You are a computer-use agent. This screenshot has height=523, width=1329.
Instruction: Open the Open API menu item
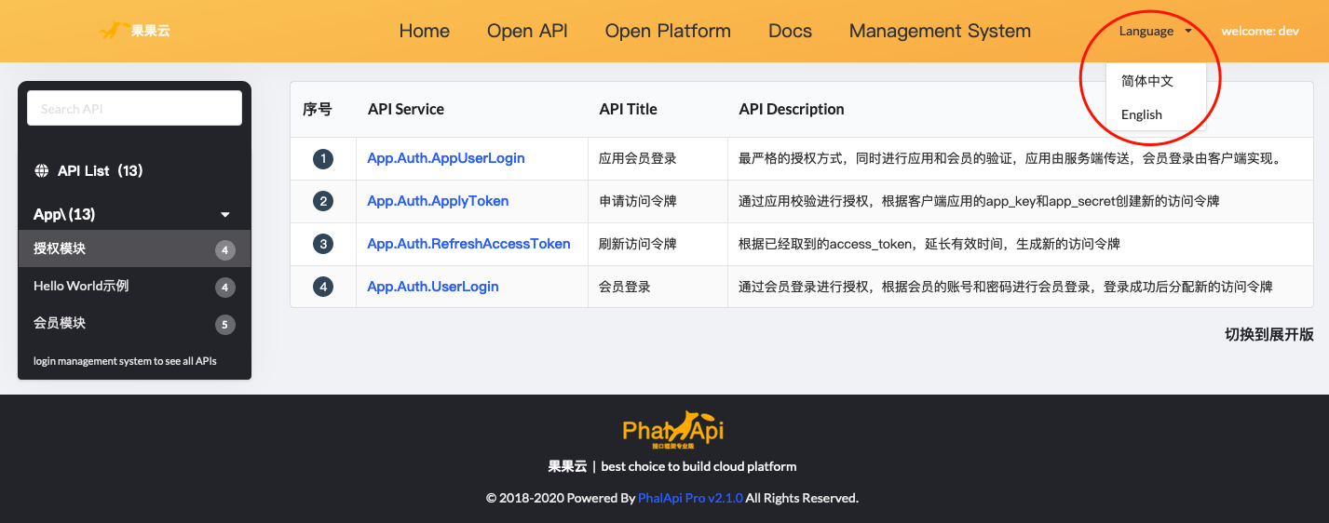click(527, 31)
